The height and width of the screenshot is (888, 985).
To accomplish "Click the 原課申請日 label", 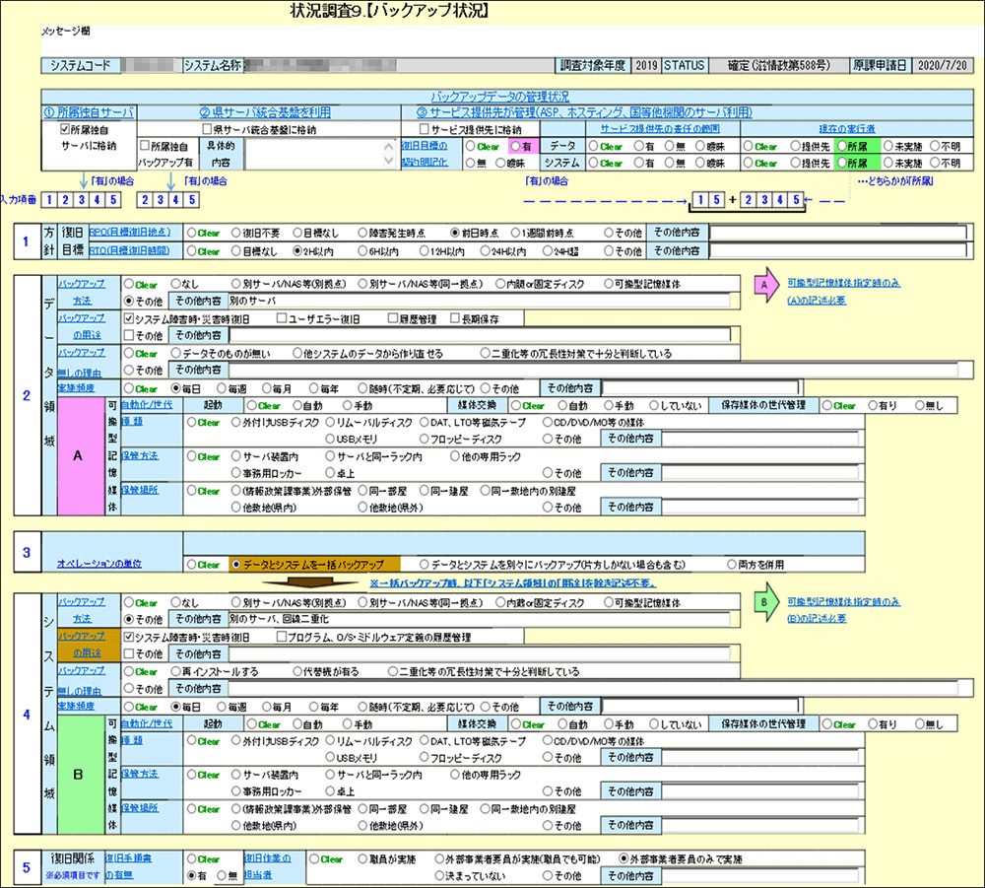I will point(880,65).
